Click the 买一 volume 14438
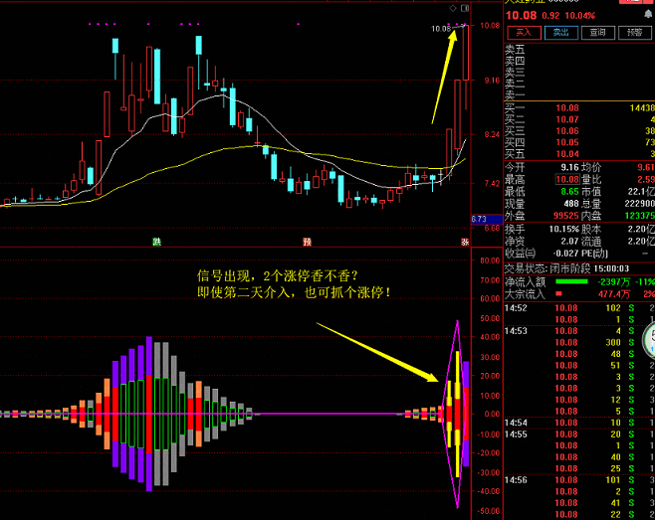The image size is (655, 520). pyautogui.click(x=642, y=108)
